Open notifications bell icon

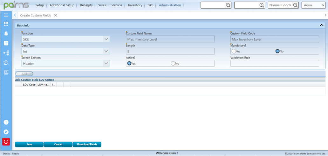click(6, 34)
